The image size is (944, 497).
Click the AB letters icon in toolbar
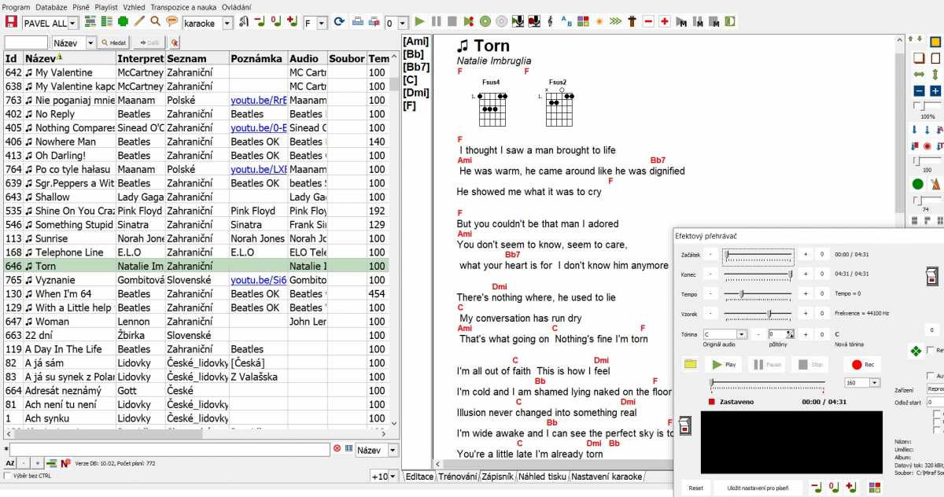(x=567, y=22)
